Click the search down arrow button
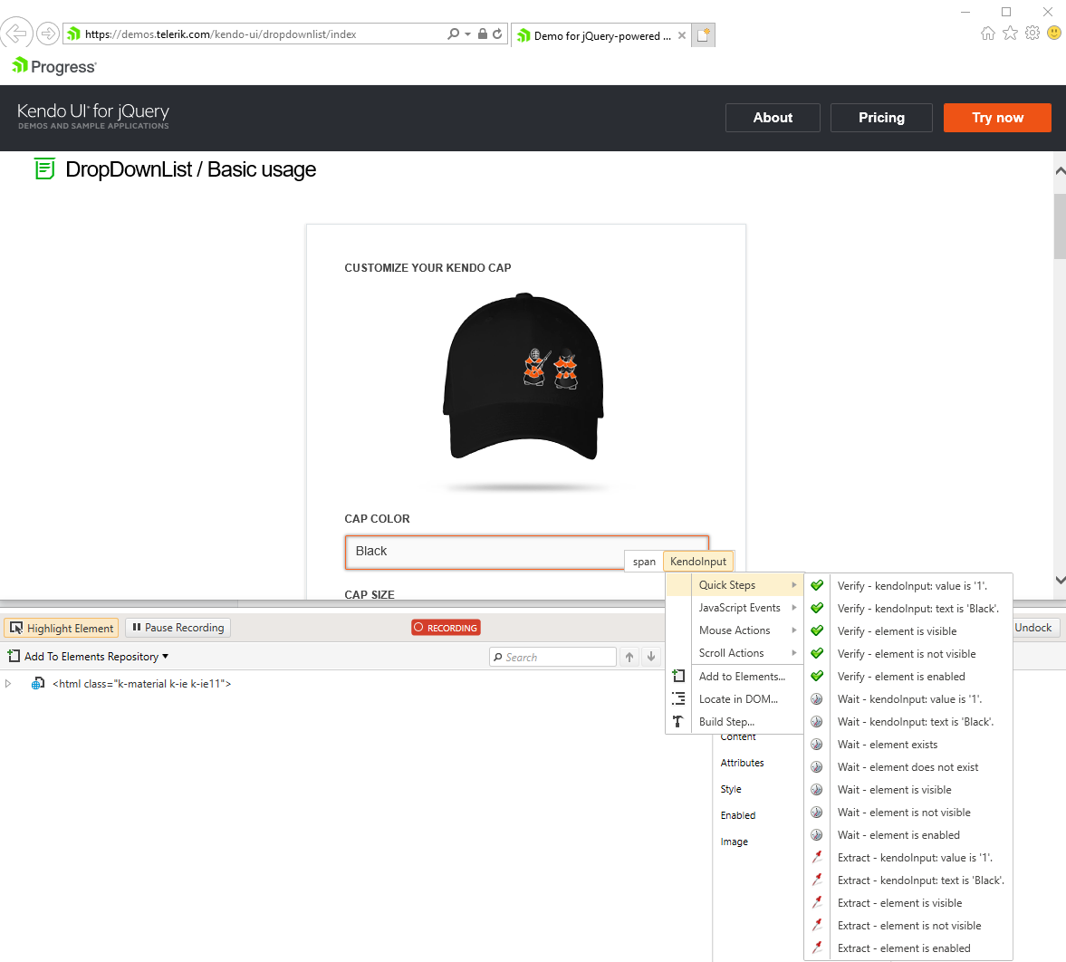Screen dimensions: 1066x962 click(651, 657)
